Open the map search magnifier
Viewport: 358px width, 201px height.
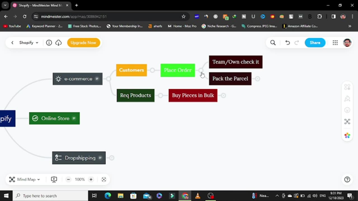273,43
